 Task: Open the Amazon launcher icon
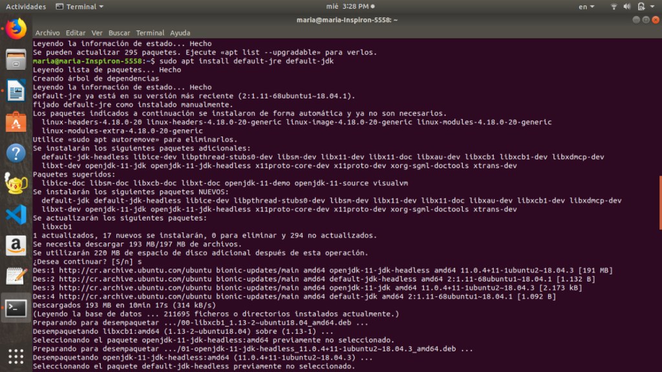click(16, 245)
